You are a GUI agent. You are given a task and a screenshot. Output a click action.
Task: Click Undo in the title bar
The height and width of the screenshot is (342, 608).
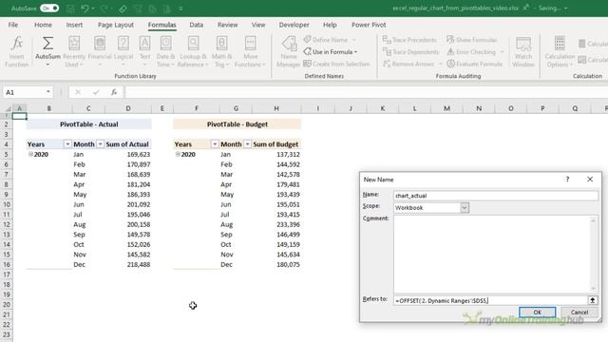coord(85,9)
